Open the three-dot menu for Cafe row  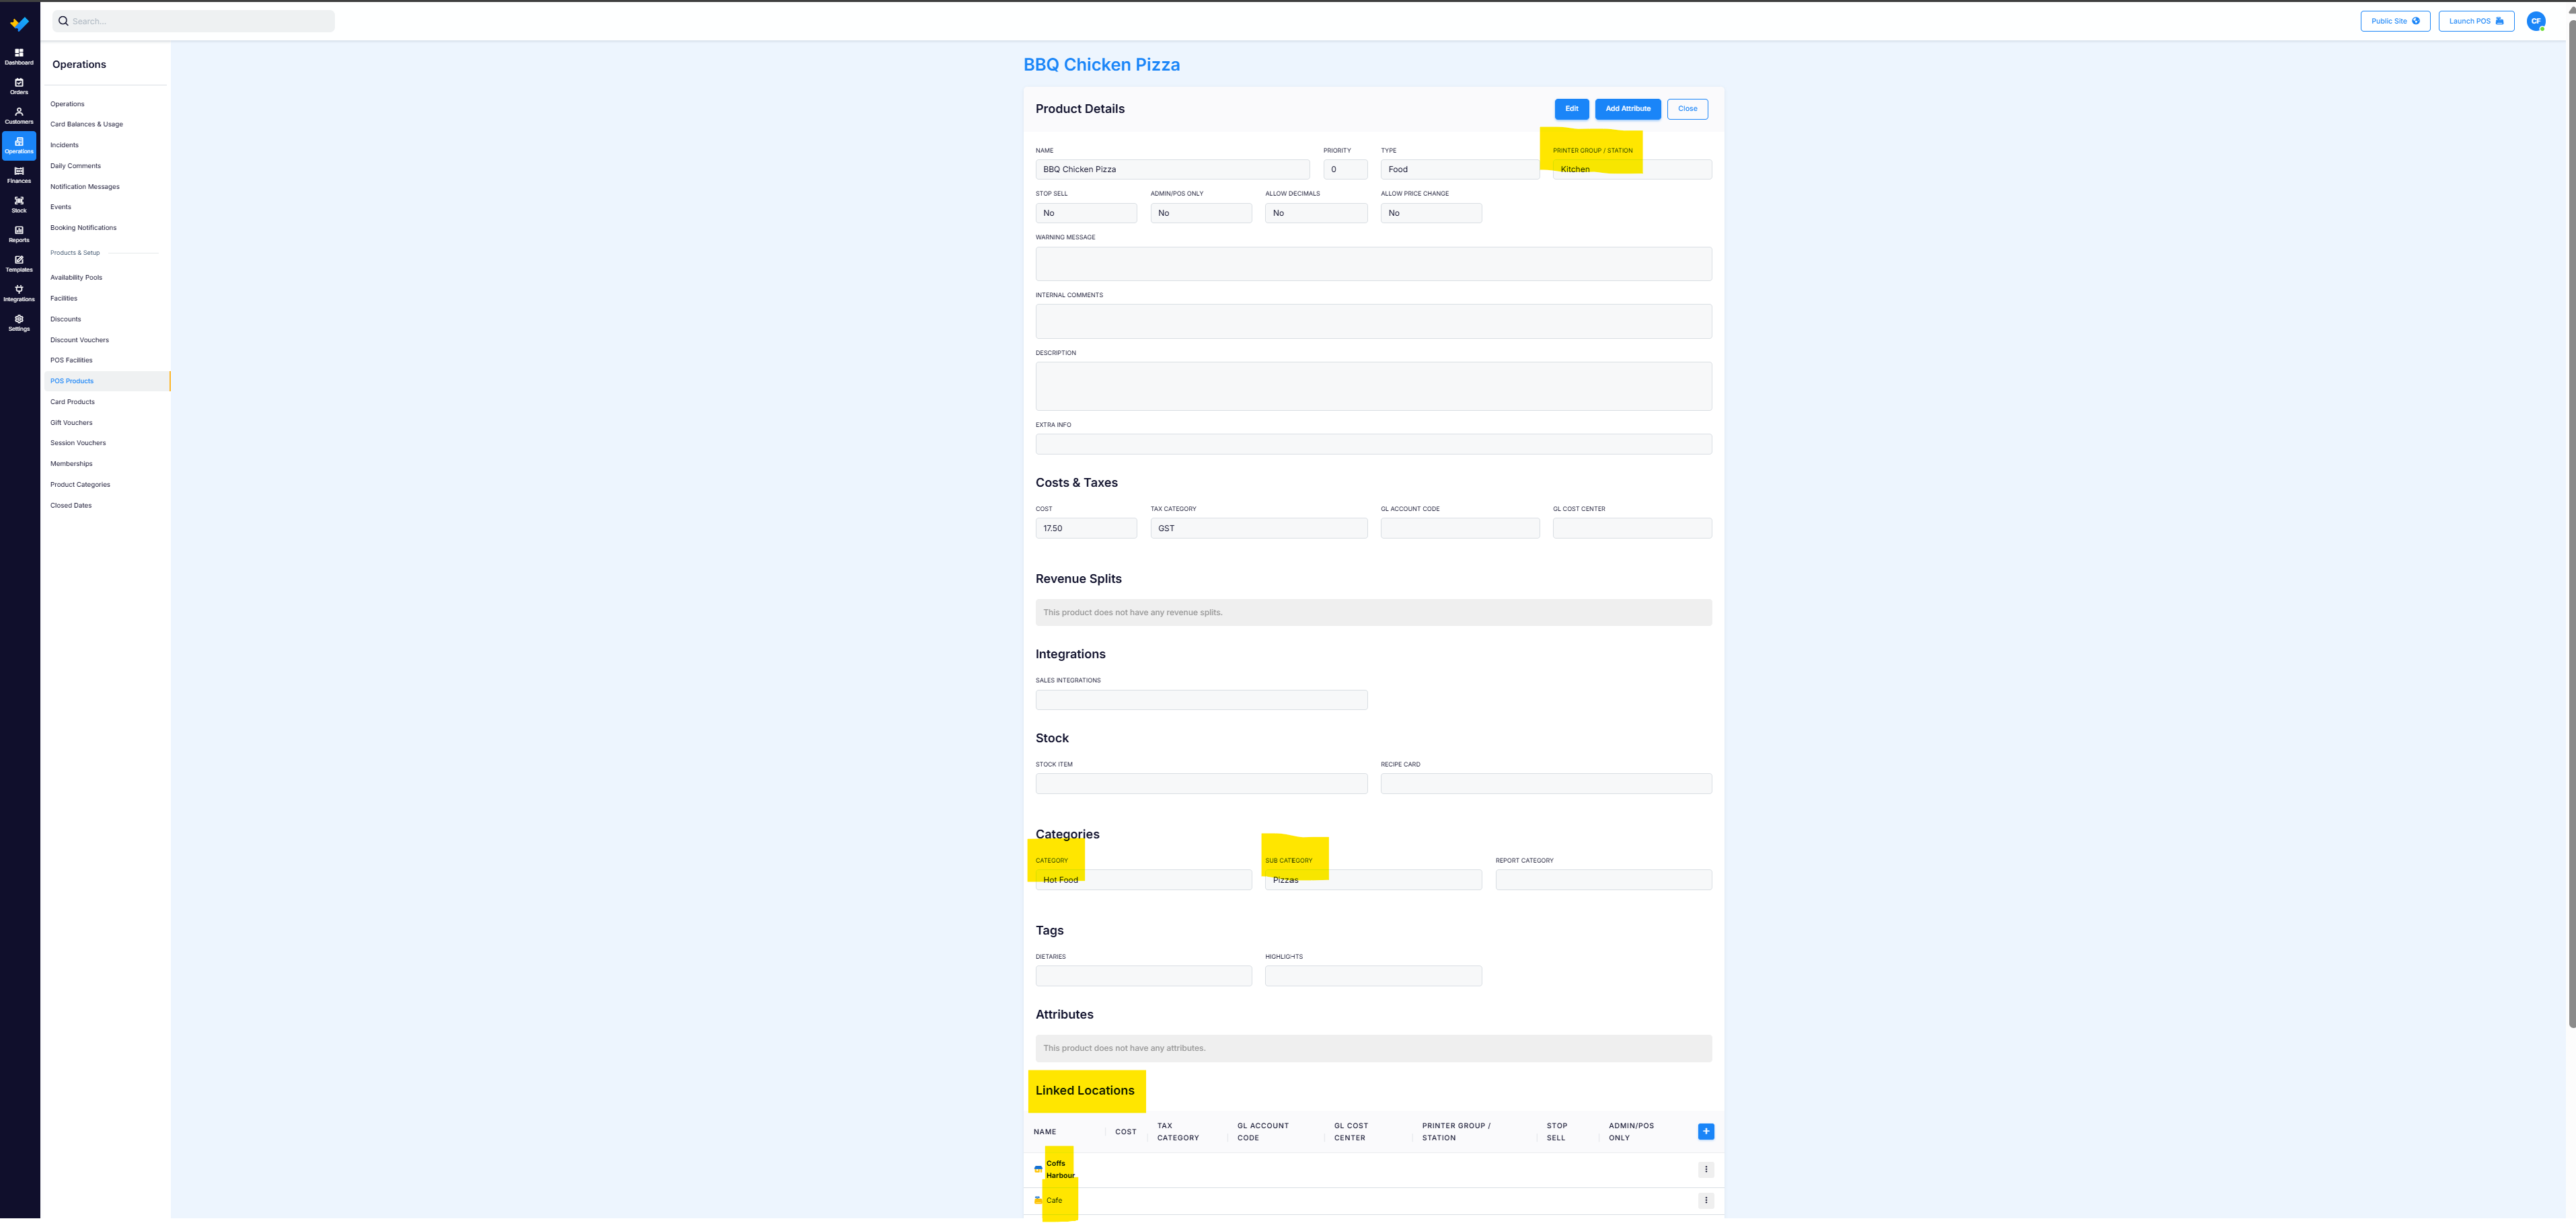click(1706, 1201)
